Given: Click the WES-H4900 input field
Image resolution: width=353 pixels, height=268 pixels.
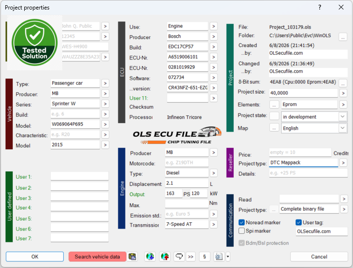Looking at the screenshot, I should tap(85, 47).
